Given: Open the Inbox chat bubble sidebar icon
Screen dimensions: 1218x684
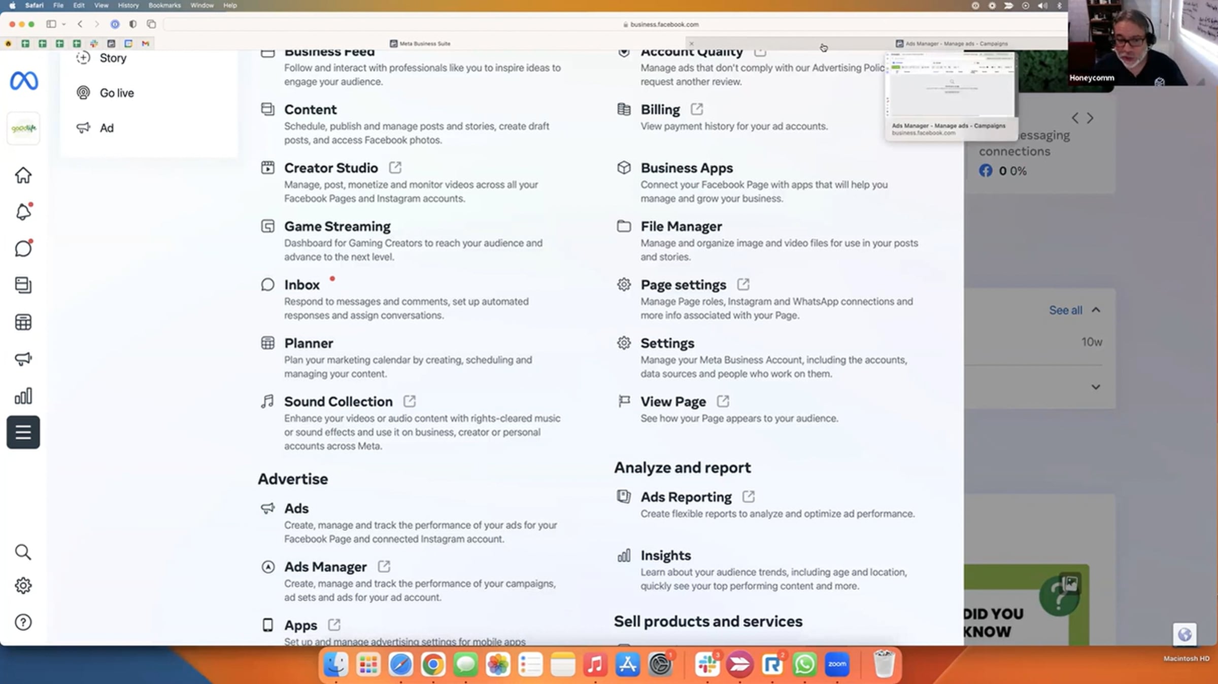Looking at the screenshot, I should click(x=23, y=248).
